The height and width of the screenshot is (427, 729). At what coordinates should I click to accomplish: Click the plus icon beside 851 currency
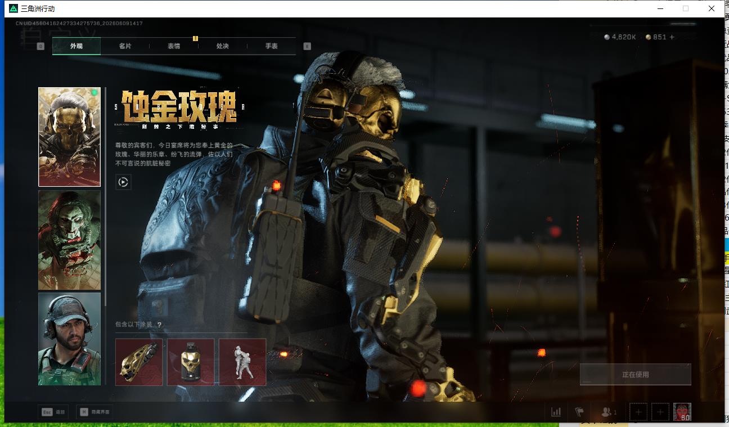[x=672, y=37]
